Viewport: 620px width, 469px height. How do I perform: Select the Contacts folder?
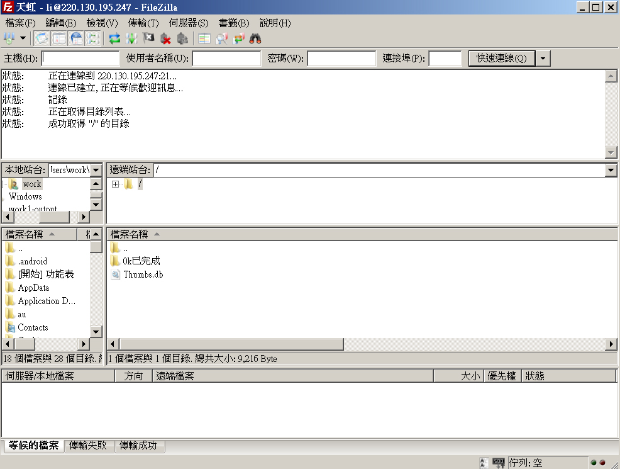tap(33, 327)
